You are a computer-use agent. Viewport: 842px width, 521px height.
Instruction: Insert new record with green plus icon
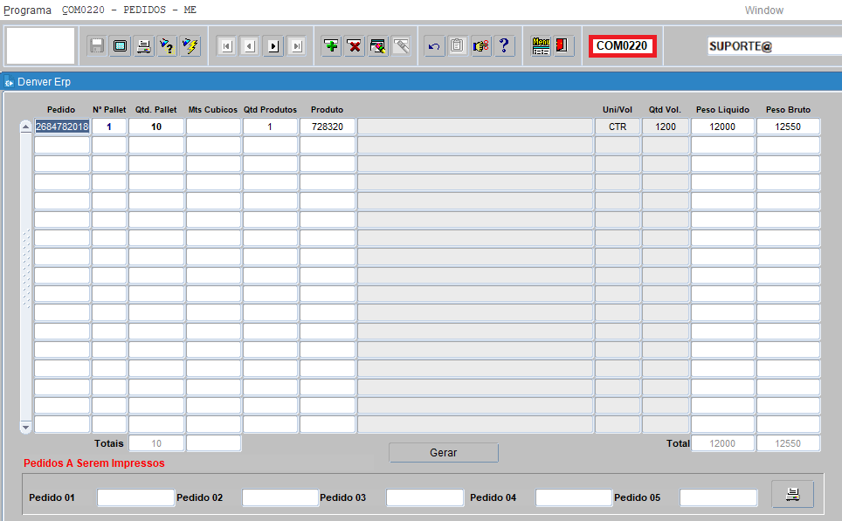coord(331,46)
